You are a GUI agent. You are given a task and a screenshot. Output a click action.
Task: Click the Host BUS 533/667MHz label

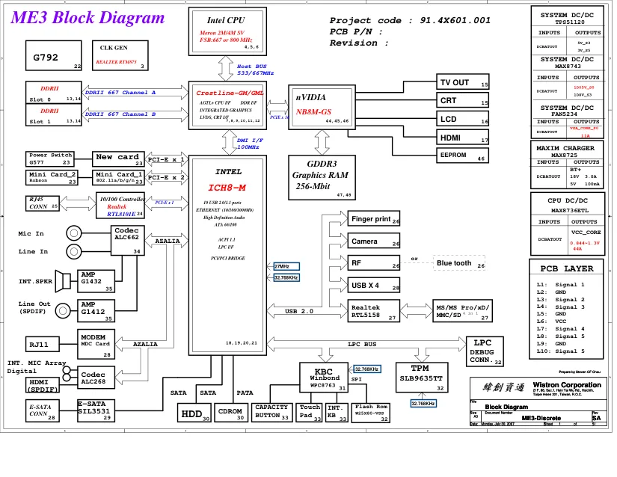pyautogui.click(x=255, y=70)
